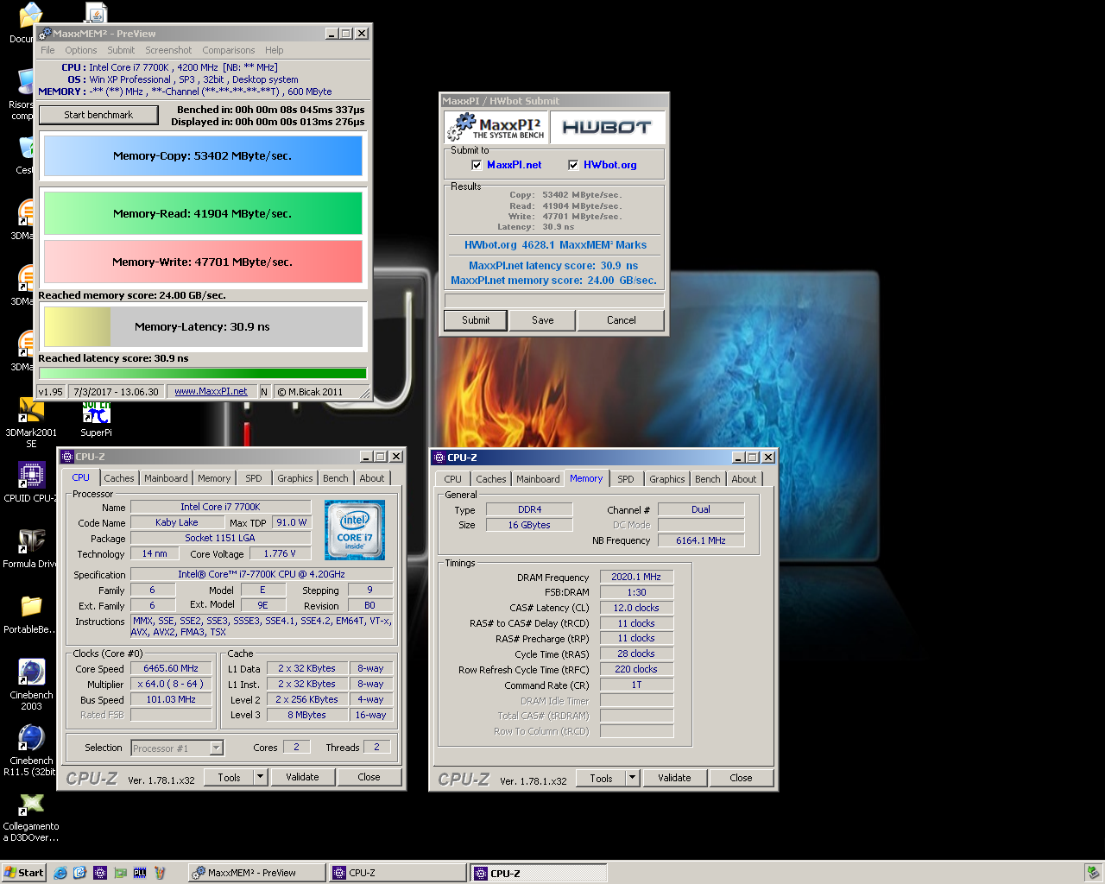Viewport: 1105px width, 884px height.
Task: Click the empty text field above Submit button
Action: click(x=554, y=300)
